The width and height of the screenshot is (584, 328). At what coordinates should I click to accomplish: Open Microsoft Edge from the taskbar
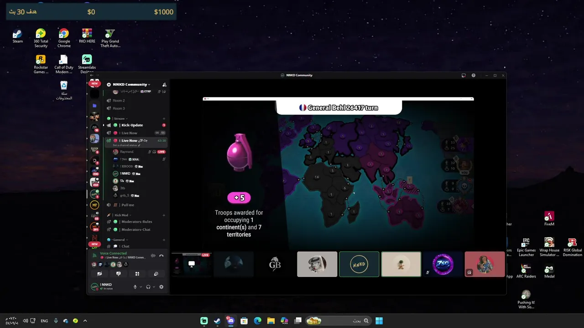click(x=257, y=321)
